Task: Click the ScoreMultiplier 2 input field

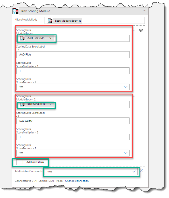Action: [x=73, y=137]
